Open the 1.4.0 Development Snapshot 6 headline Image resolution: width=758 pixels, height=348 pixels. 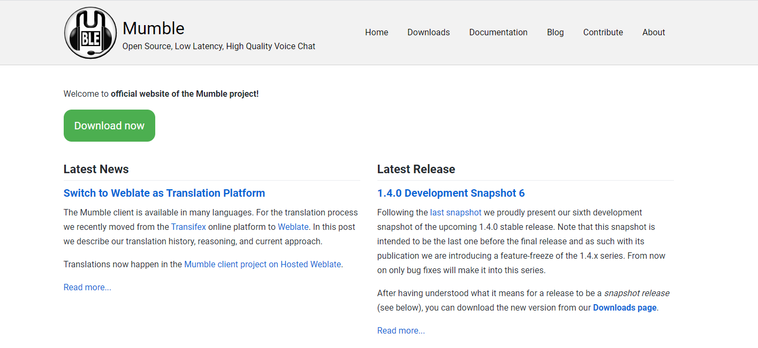451,193
